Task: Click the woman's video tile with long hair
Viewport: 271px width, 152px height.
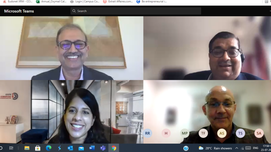Action: pyautogui.click(x=72, y=112)
